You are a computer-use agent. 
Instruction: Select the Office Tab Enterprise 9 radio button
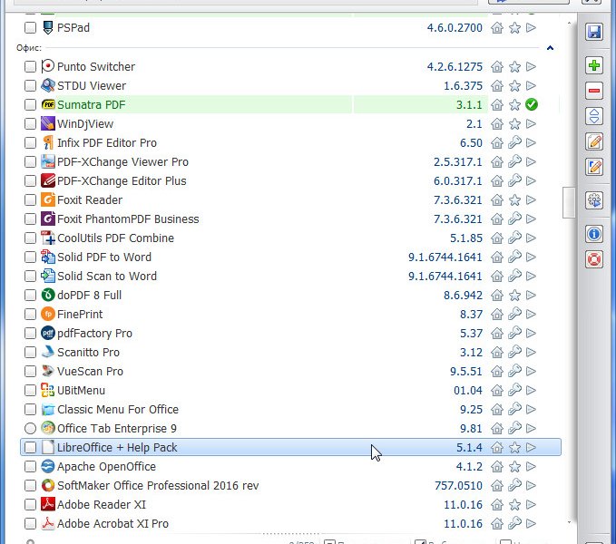tap(30, 429)
